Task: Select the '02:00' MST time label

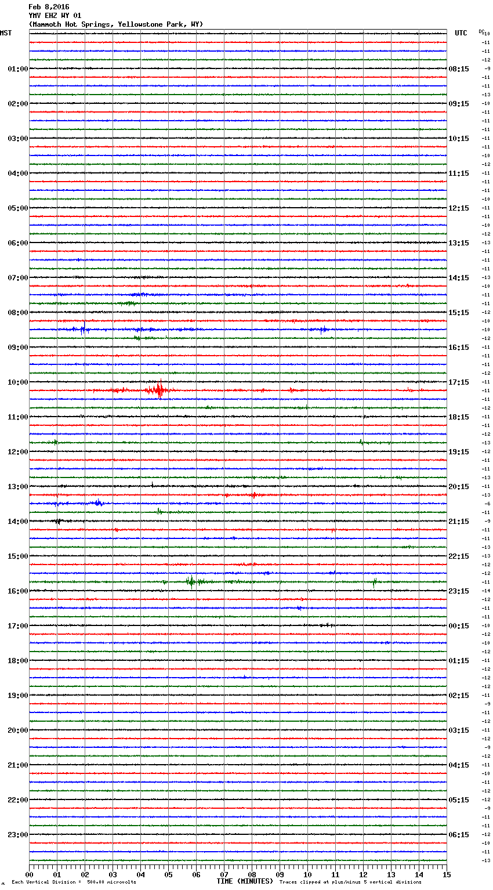Action: point(18,104)
